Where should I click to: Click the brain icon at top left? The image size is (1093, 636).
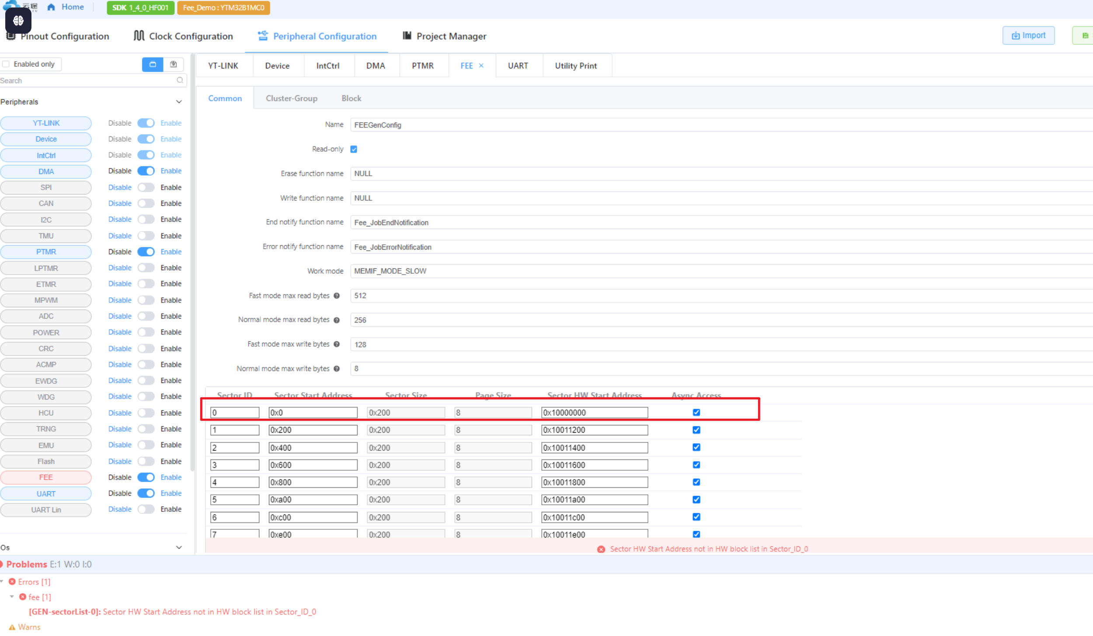(x=18, y=21)
